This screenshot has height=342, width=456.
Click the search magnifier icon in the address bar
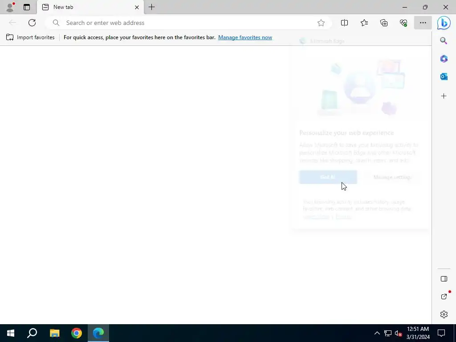pos(56,23)
